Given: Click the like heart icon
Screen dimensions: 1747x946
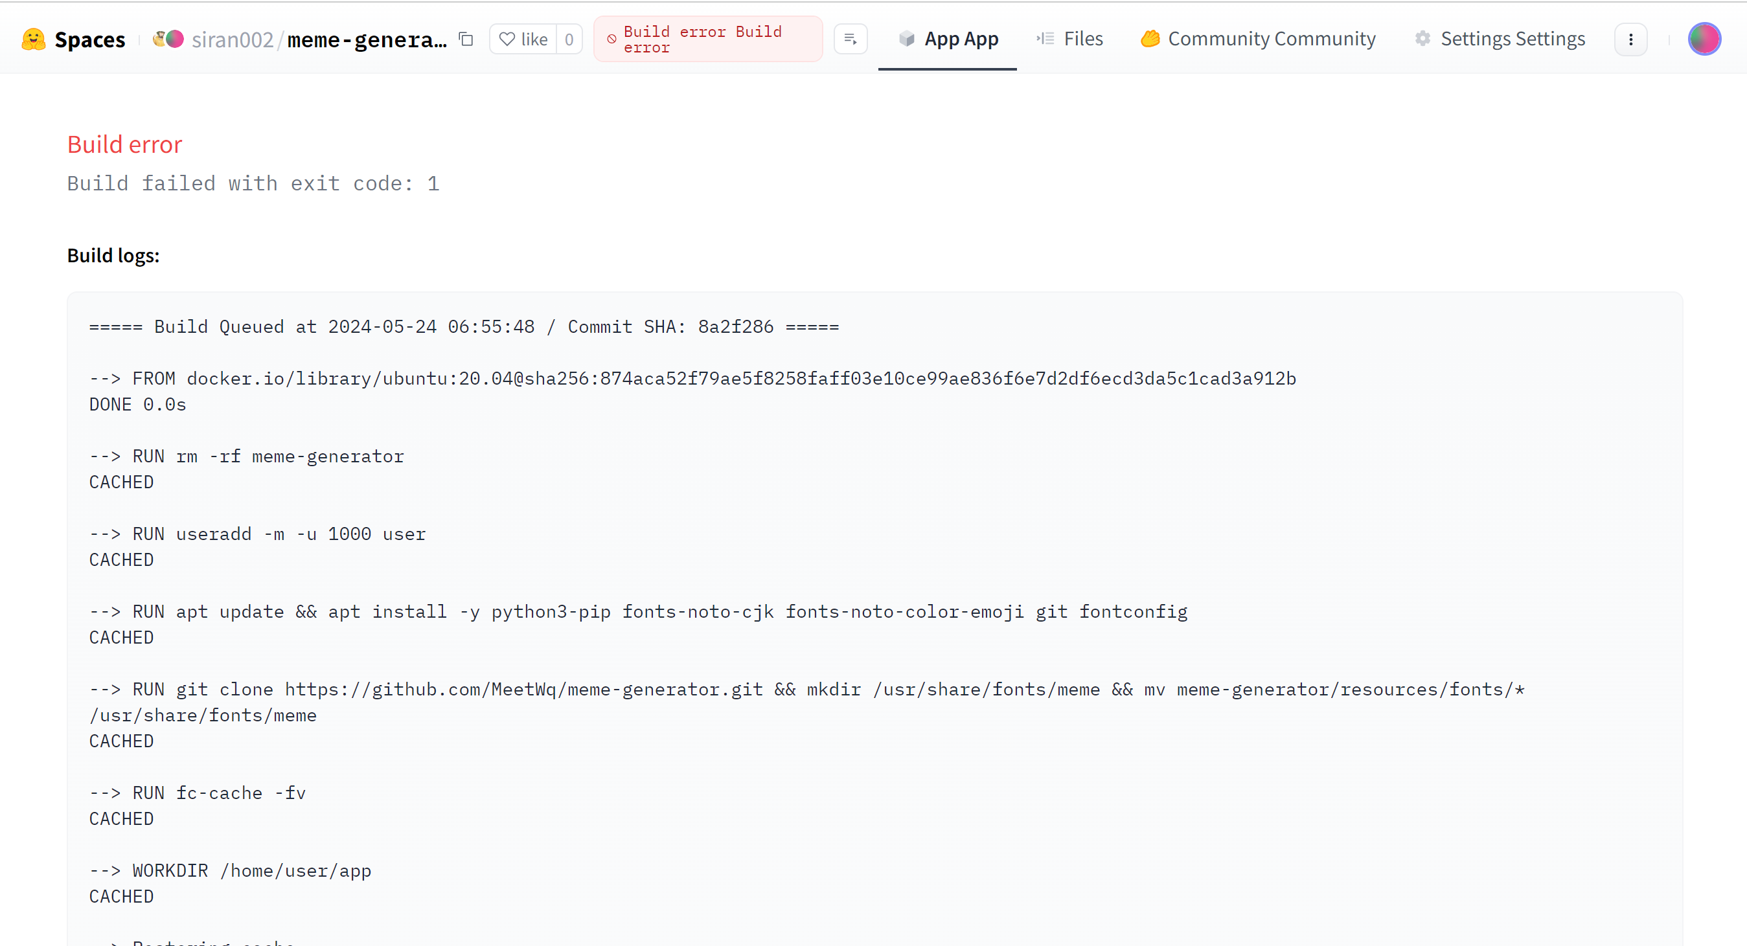Looking at the screenshot, I should pos(507,38).
